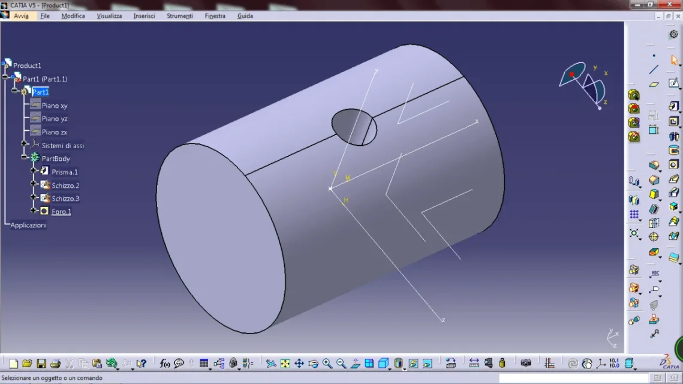Open the Inserisci menu
Viewport: 683px width, 384px height.
[144, 16]
